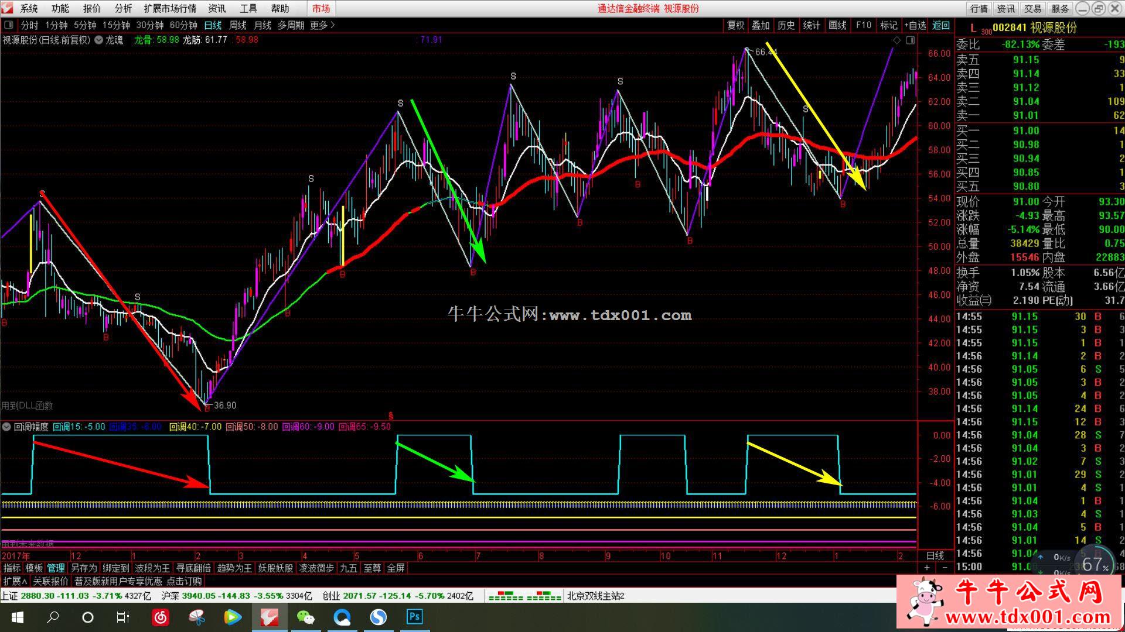Click the 服务 button at top right
1125x632 pixels.
click(1059, 8)
